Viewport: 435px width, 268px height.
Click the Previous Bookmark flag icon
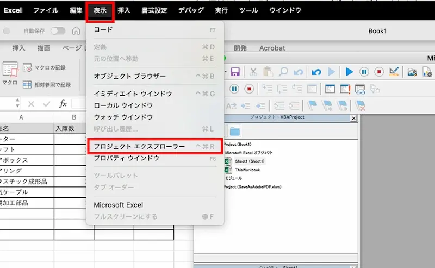click(342, 105)
